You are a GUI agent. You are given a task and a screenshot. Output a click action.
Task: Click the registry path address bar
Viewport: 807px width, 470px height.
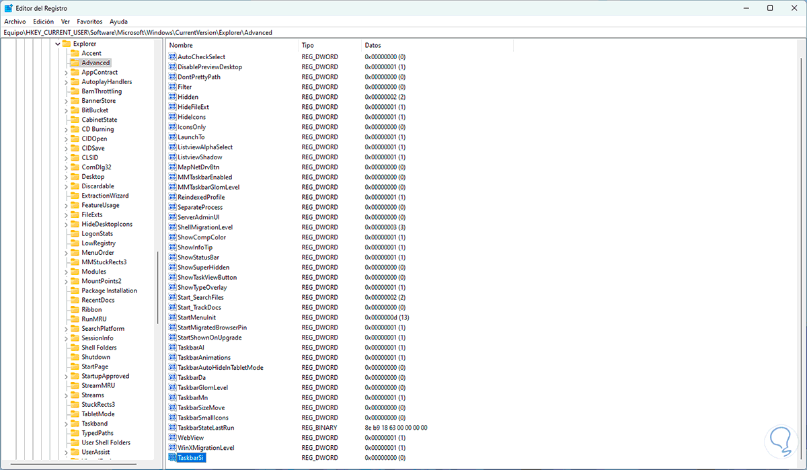(x=403, y=32)
